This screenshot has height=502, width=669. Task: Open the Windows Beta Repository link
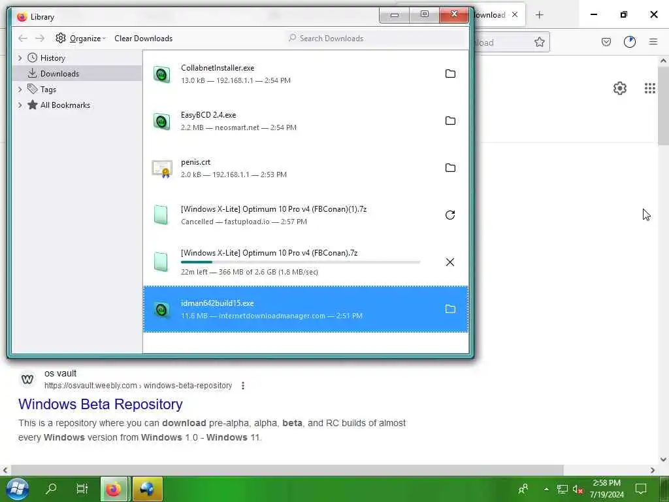pyautogui.click(x=100, y=404)
